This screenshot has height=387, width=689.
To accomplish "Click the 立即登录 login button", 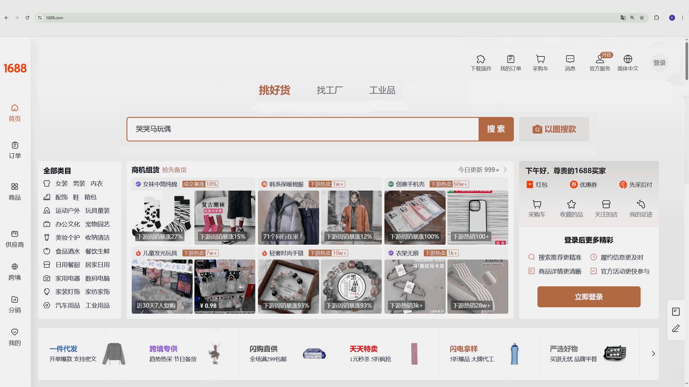I will pyautogui.click(x=589, y=297).
